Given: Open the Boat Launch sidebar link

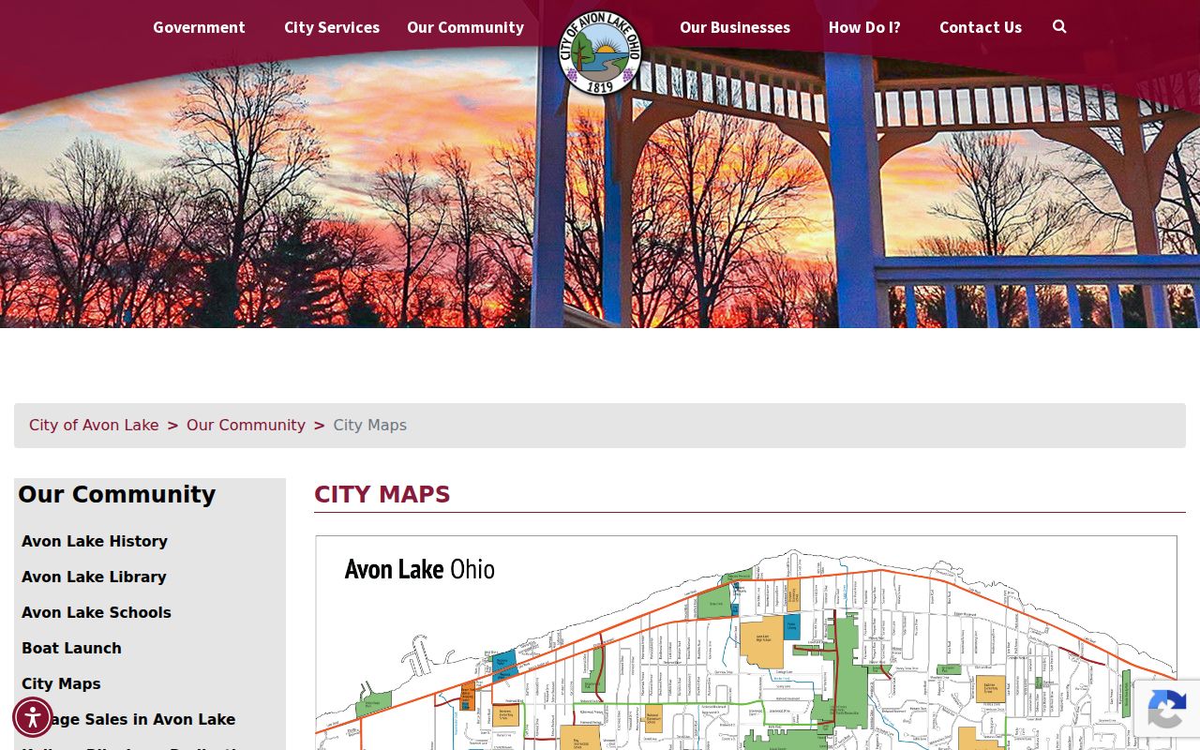Looking at the screenshot, I should [x=71, y=648].
